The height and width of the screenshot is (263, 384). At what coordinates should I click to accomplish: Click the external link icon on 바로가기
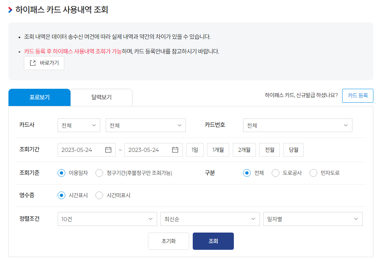click(33, 63)
